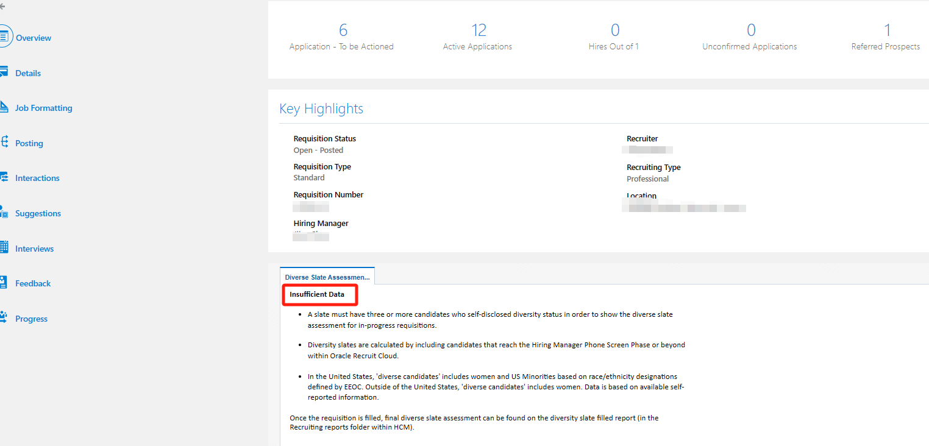The height and width of the screenshot is (446, 929).
Task: Click the 'Recruiter' label
Action: pos(642,139)
